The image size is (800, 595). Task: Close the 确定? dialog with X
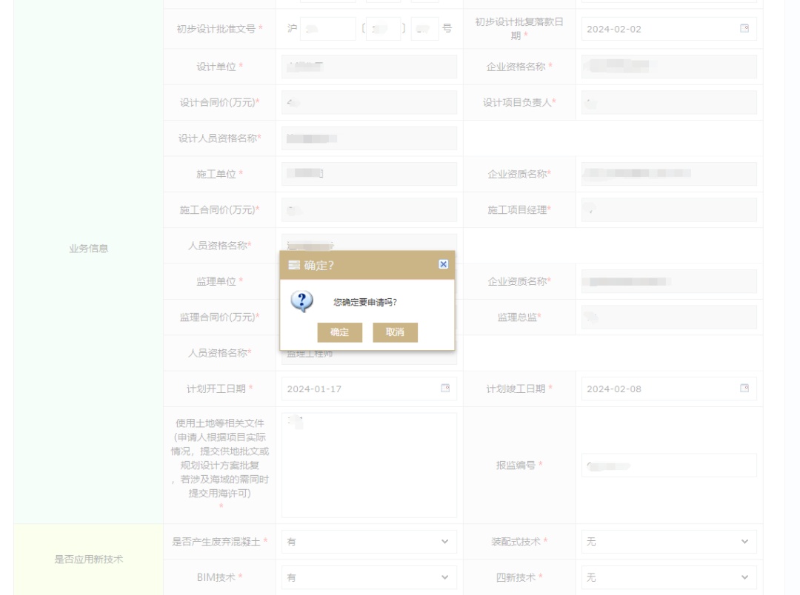[443, 264]
